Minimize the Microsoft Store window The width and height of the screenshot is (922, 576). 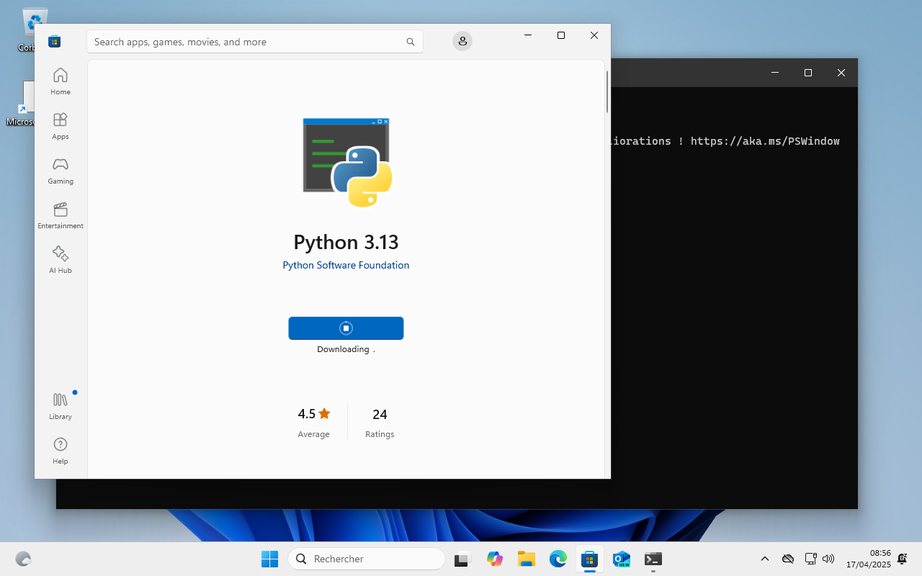(528, 35)
